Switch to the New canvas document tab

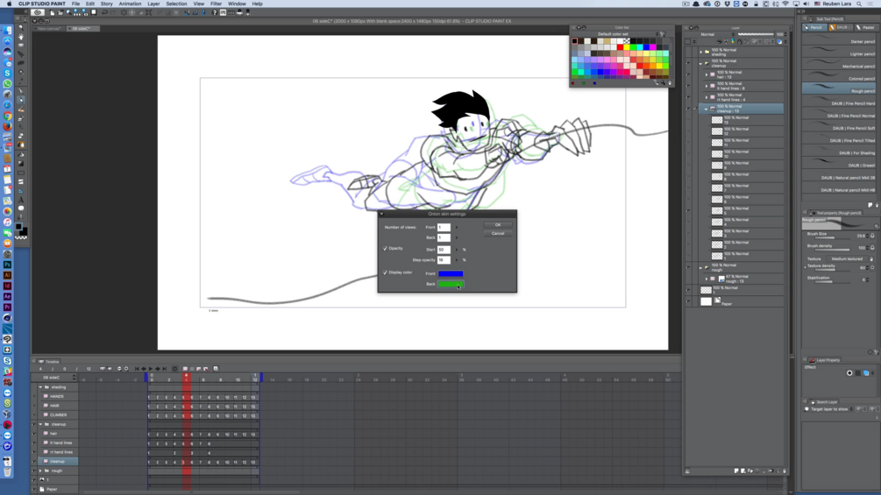49,28
